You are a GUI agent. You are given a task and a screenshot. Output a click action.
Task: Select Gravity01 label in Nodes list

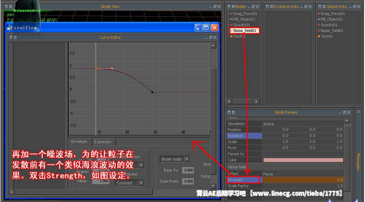241,25
